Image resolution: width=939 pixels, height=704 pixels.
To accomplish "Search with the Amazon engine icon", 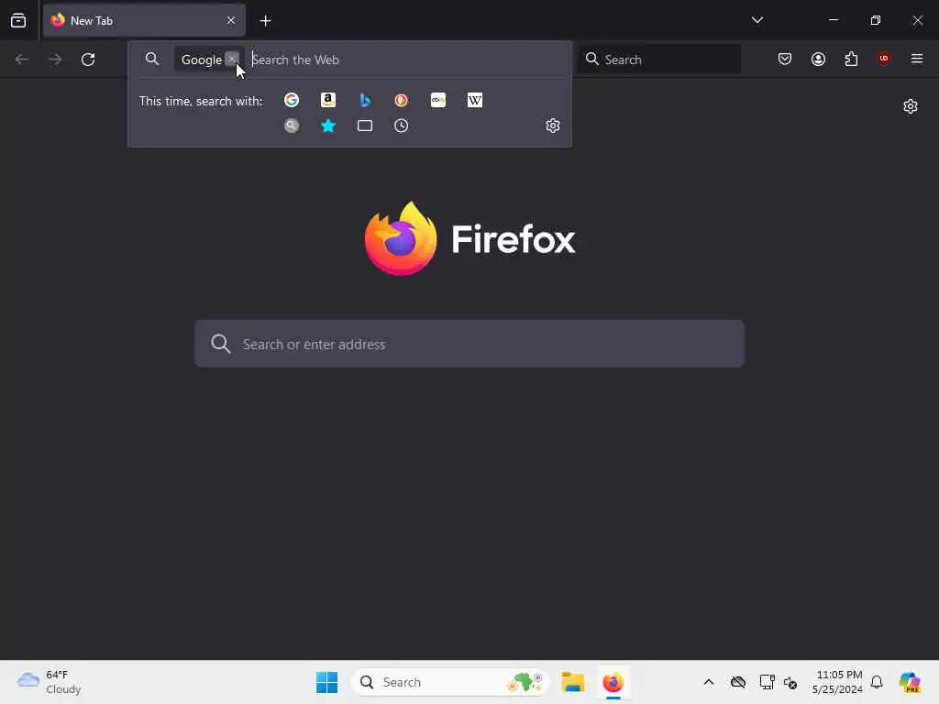I will [x=328, y=100].
